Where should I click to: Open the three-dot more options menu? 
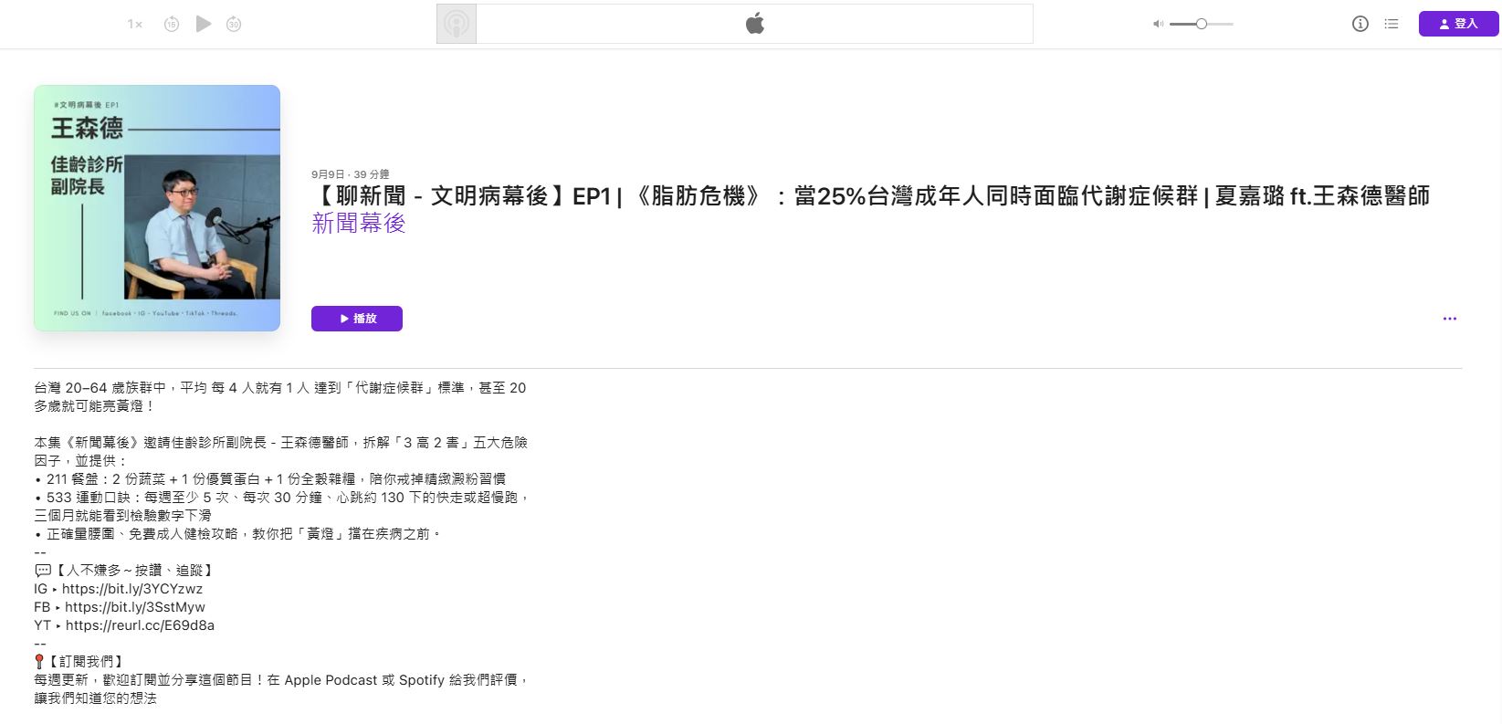click(x=1449, y=319)
